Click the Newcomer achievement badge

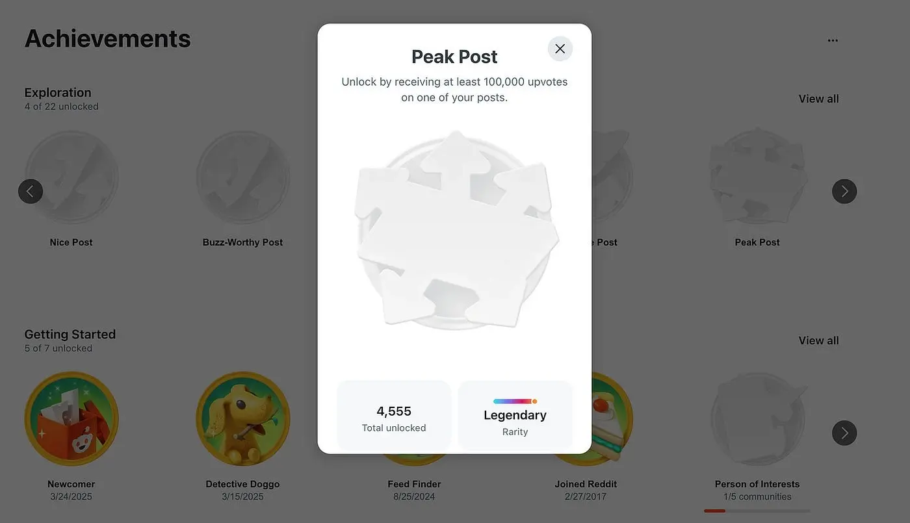click(71, 418)
